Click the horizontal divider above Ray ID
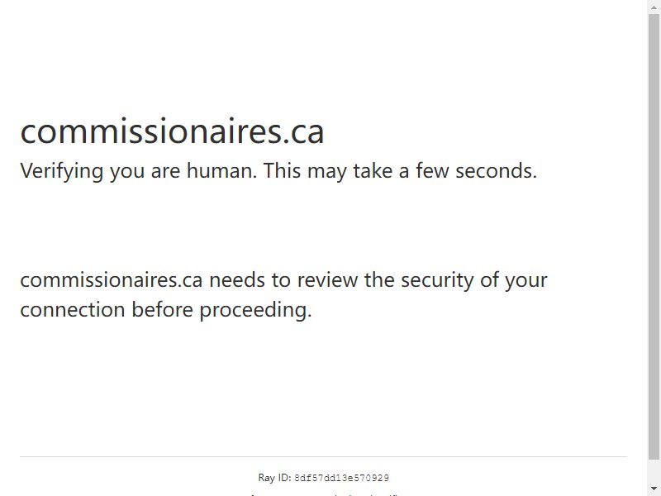 click(x=323, y=456)
